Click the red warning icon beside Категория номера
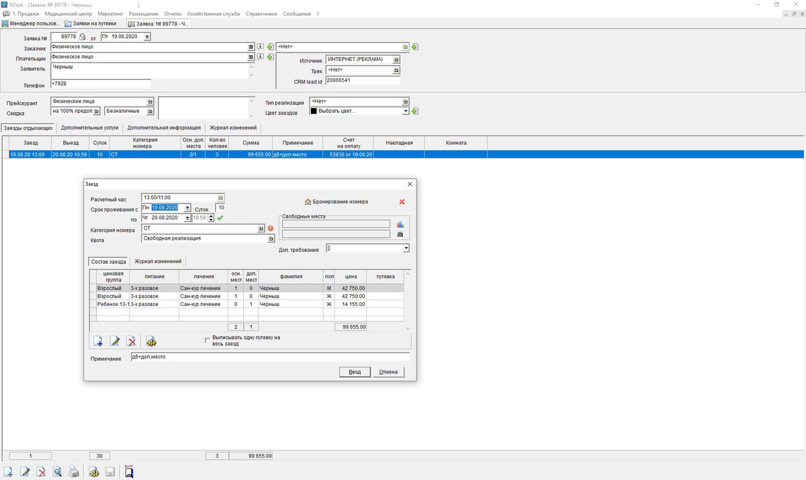The height and width of the screenshot is (480, 806). click(271, 228)
